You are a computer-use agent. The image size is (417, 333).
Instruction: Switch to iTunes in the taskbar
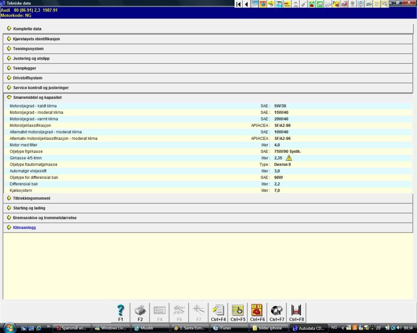click(x=225, y=328)
